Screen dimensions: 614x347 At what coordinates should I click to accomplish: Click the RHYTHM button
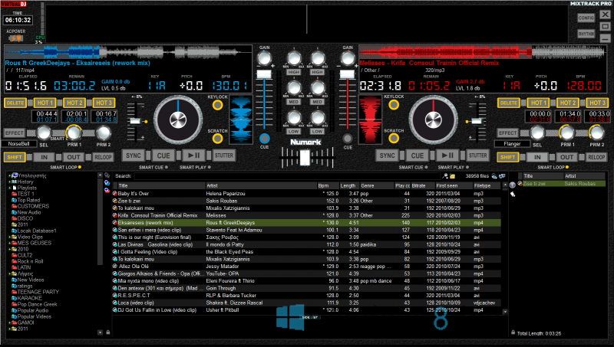[586, 34]
